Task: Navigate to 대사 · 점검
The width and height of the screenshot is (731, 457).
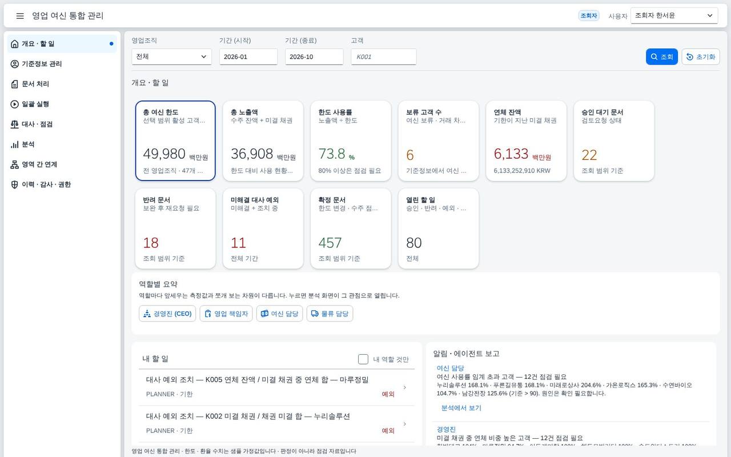Action: 62,125
